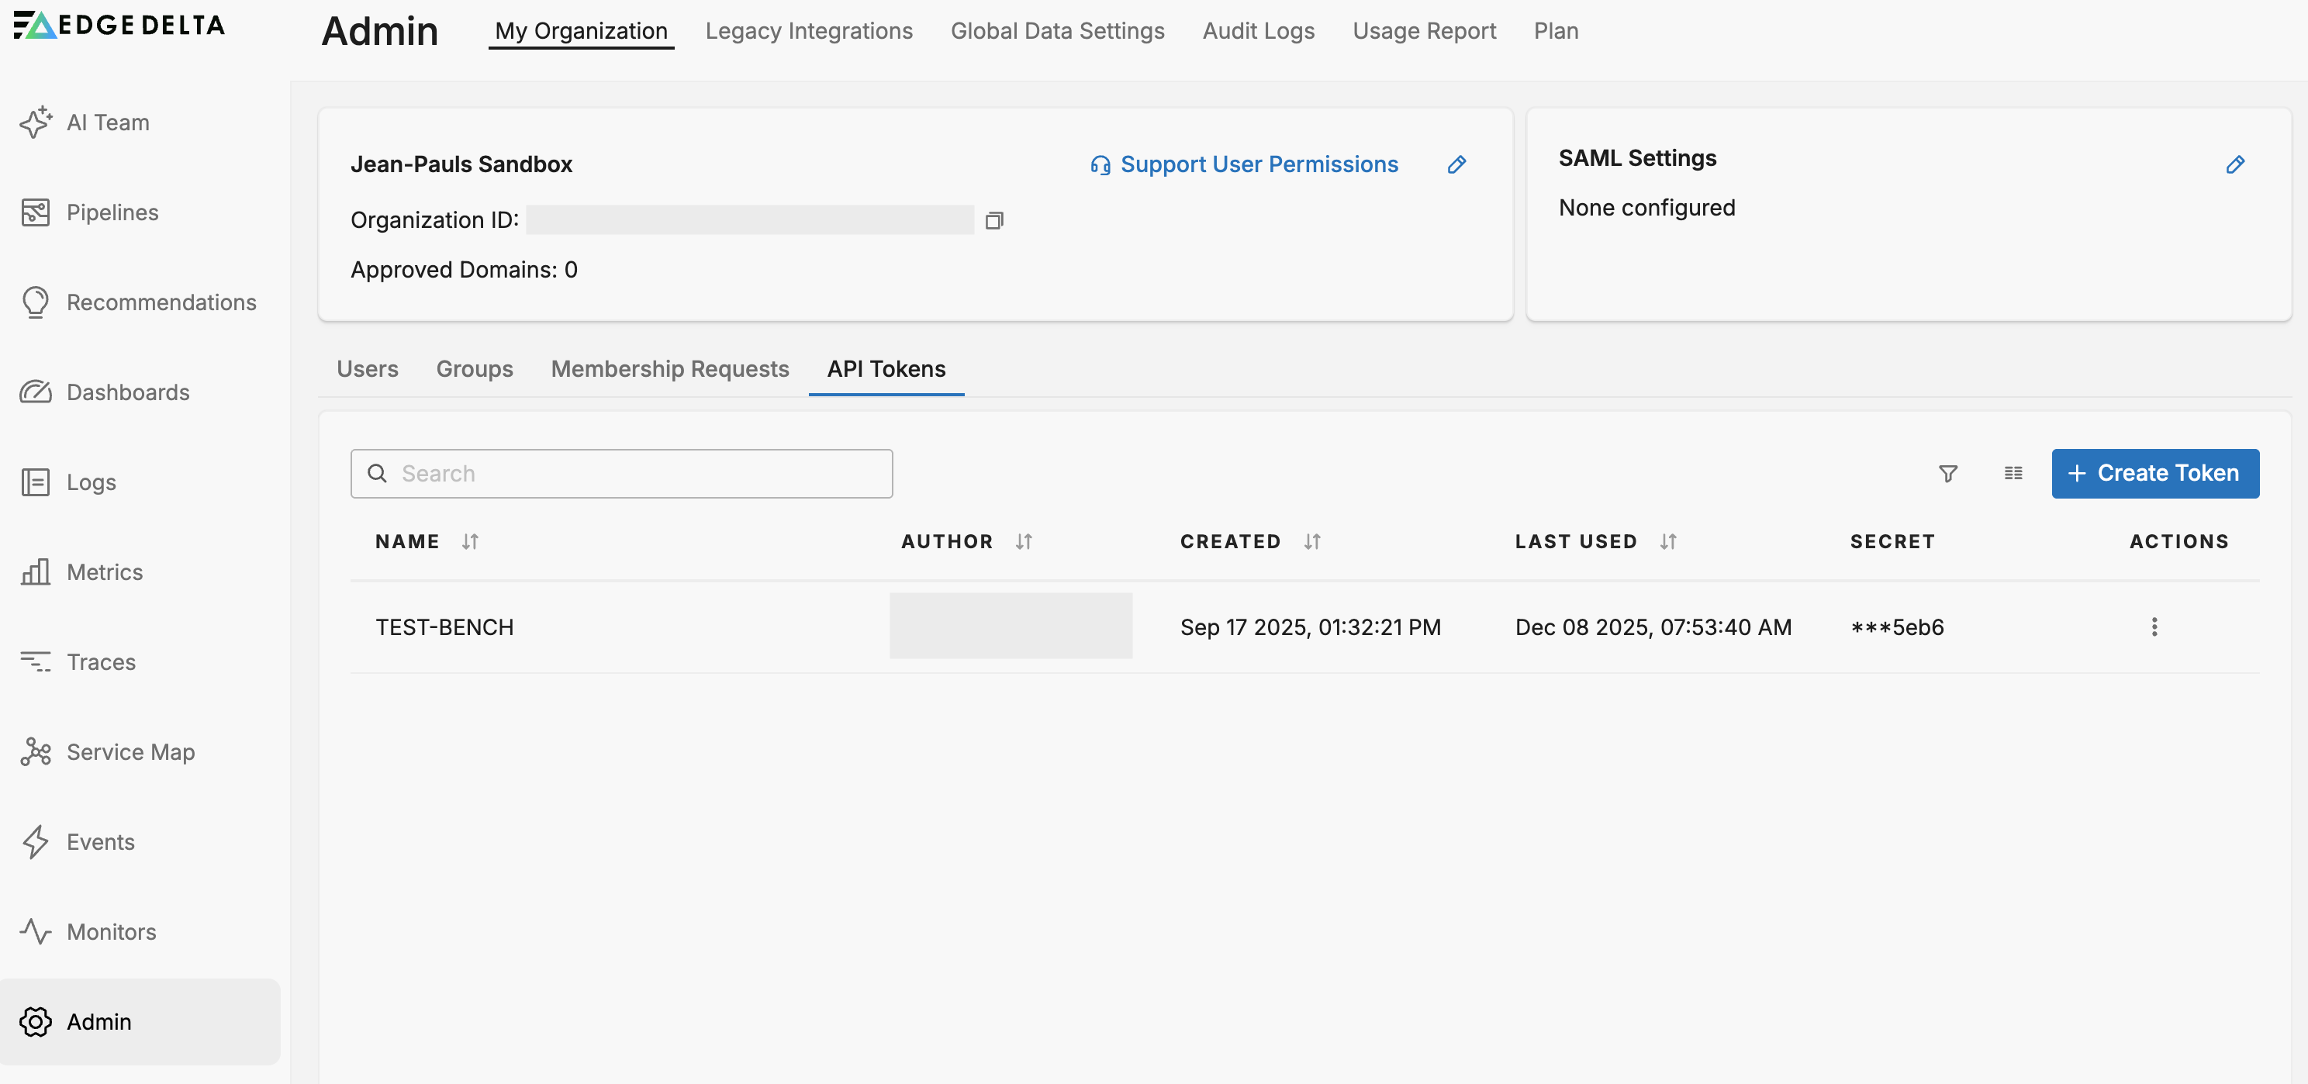Open the actions kebab menu for TEST-BENCH token

click(x=2154, y=627)
